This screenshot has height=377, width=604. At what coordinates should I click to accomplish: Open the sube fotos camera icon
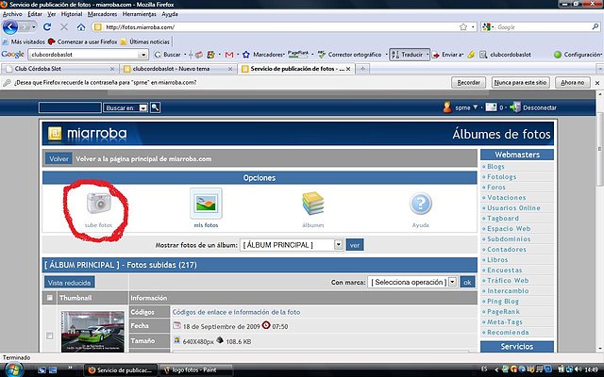[x=98, y=204]
